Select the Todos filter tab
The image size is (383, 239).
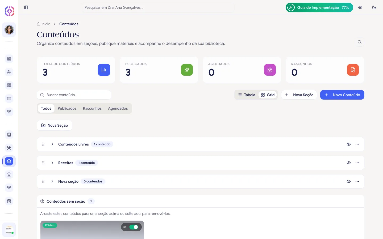coord(46,108)
